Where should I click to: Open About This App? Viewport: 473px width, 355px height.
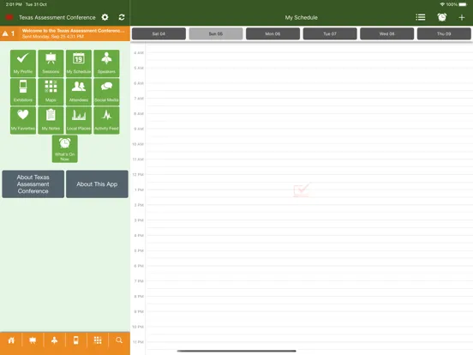coord(97,184)
